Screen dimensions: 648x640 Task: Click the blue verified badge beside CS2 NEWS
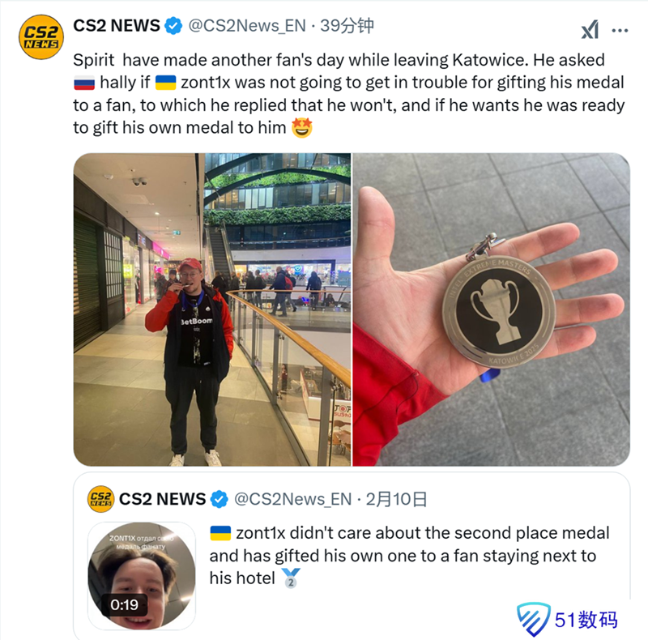tap(173, 26)
